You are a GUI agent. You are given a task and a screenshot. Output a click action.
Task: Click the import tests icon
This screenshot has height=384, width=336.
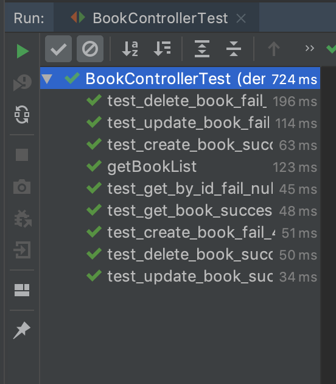(x=23, y=250)
